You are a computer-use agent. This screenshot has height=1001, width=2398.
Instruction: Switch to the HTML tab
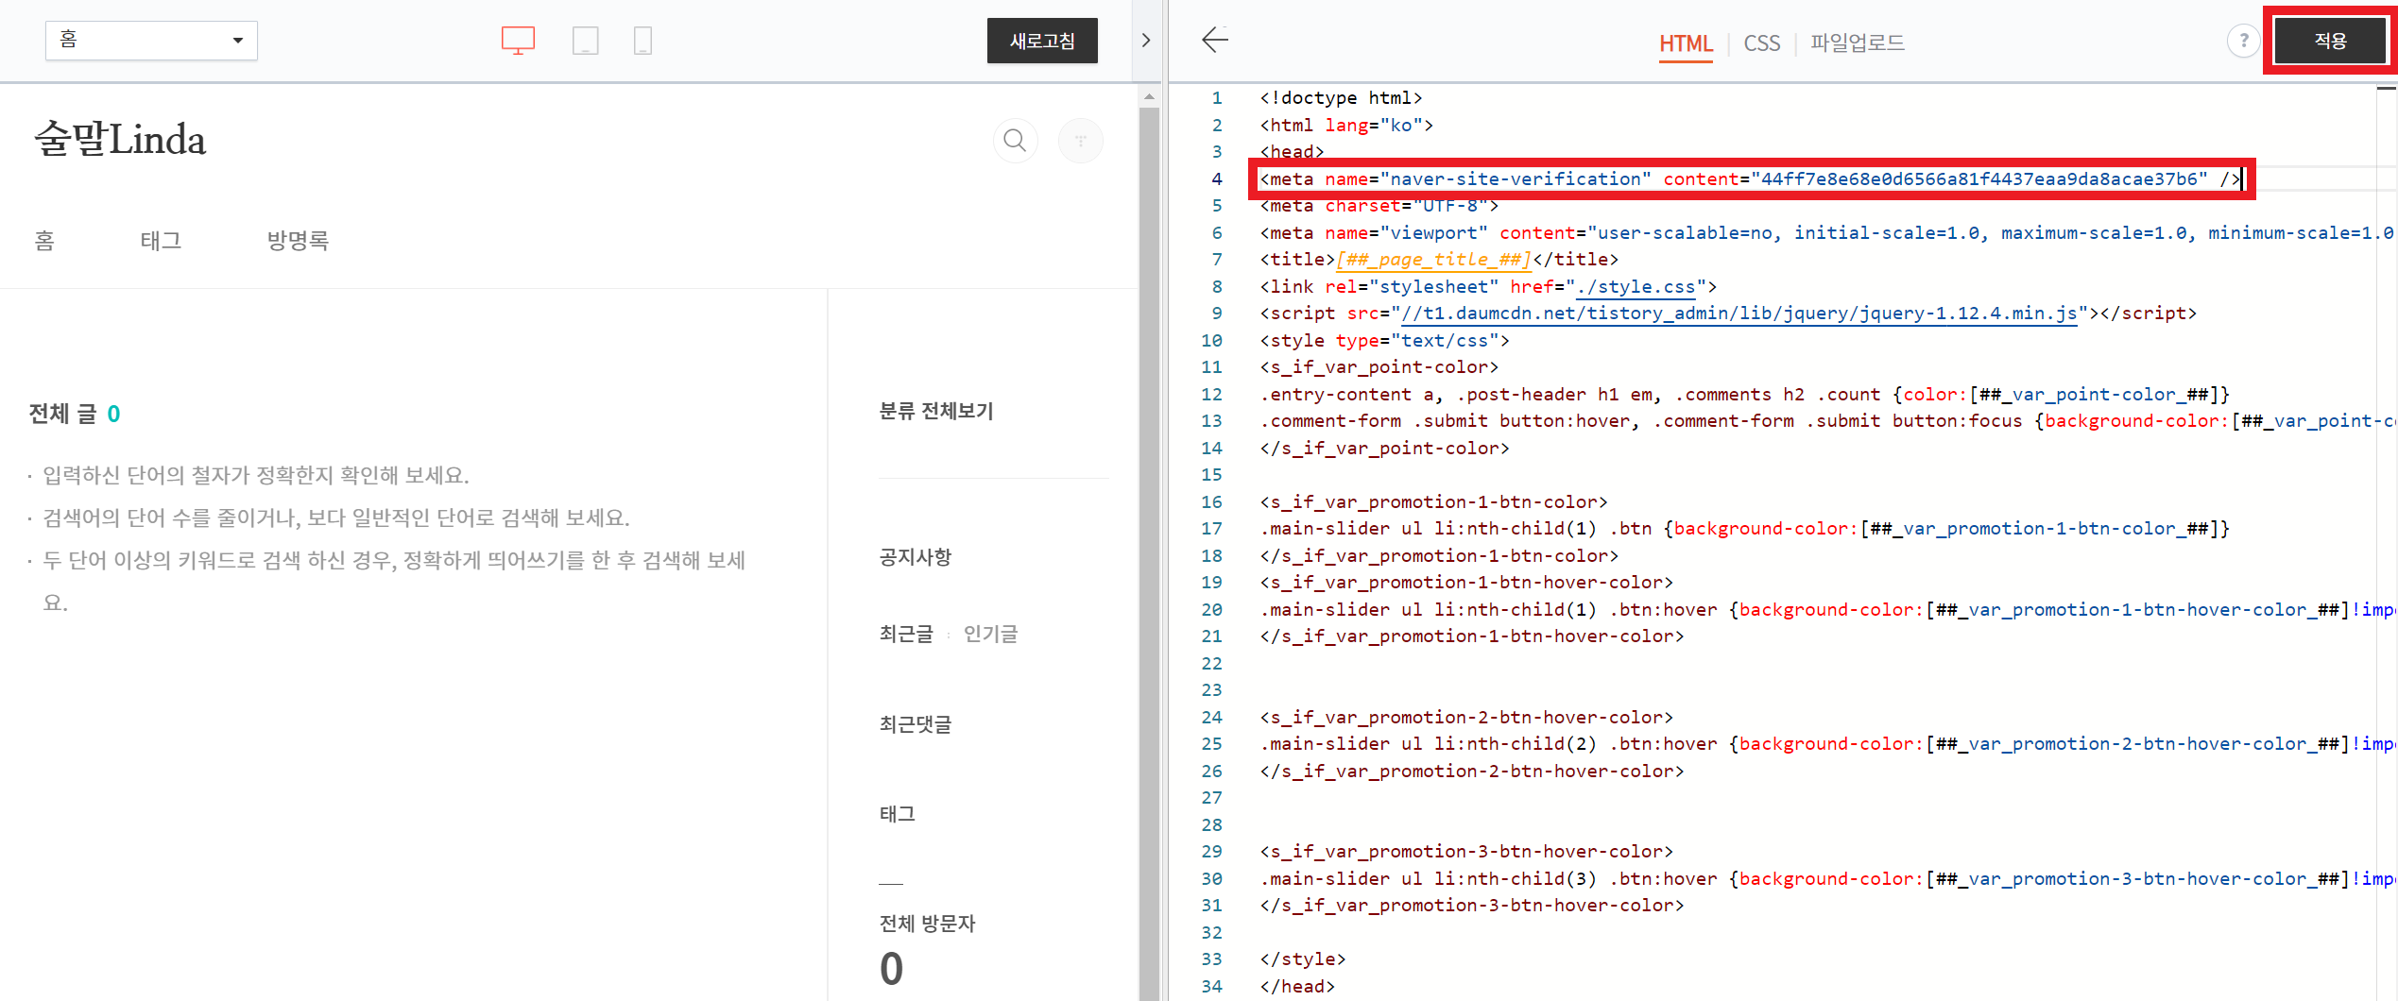tap(1686, 43)
